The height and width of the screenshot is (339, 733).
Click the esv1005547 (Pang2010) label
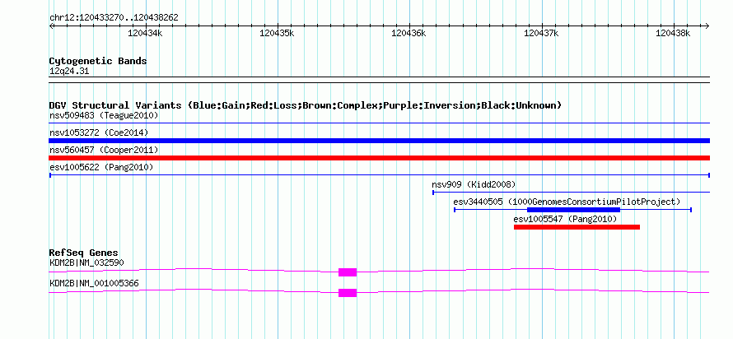coord(565,219)
